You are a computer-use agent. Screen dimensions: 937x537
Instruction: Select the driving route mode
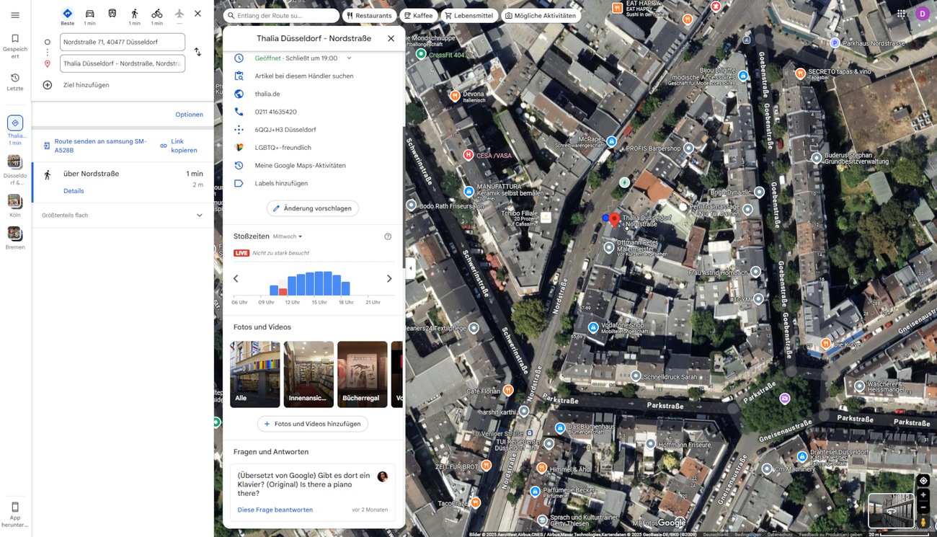click(89, 13)
